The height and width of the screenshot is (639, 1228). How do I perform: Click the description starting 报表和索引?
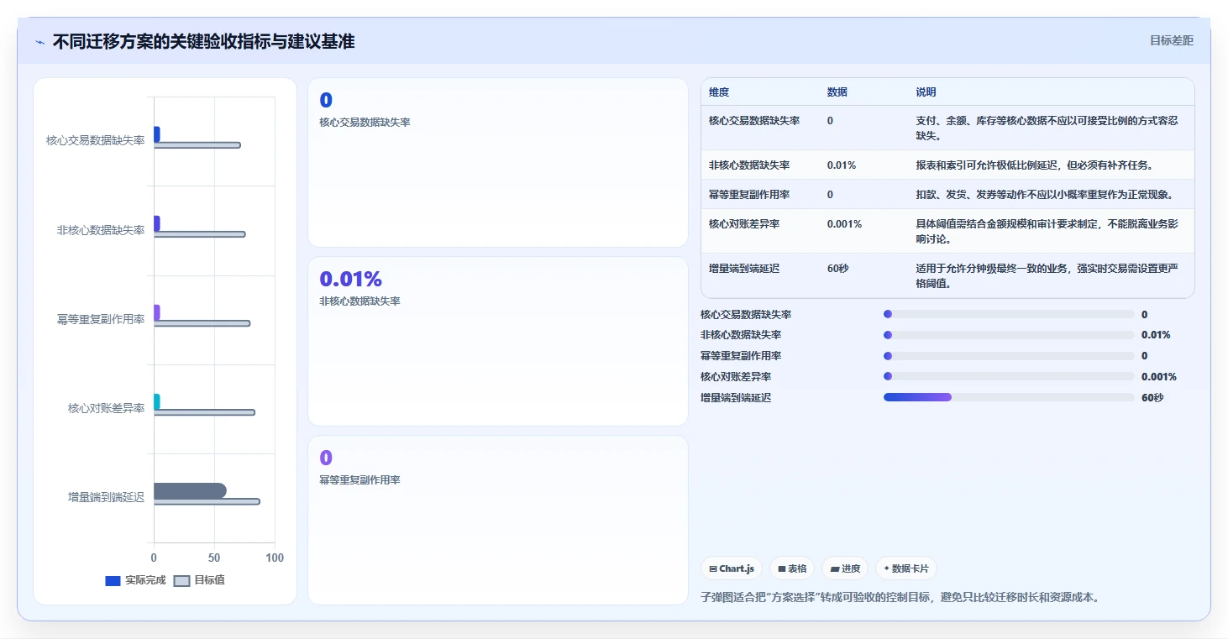coord(1035,165)
